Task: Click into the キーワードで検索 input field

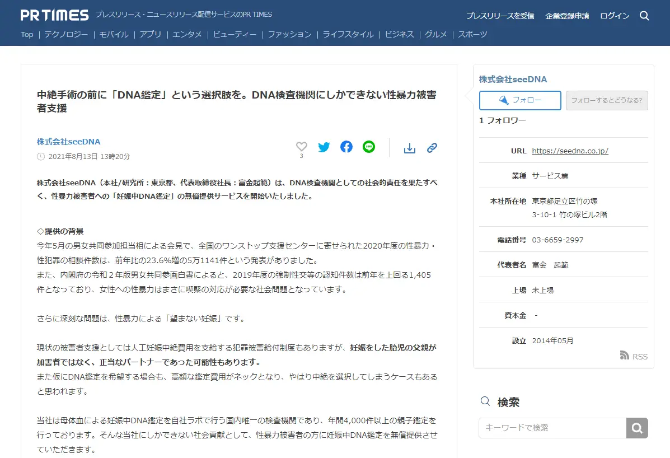Action: click(552, 428)
